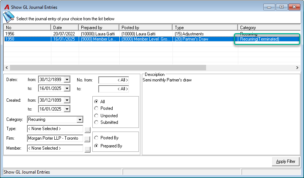Maximize the Show GL Journal Entries window
The width and height of the screenshot is (304, 178).
tap(282, 7)
